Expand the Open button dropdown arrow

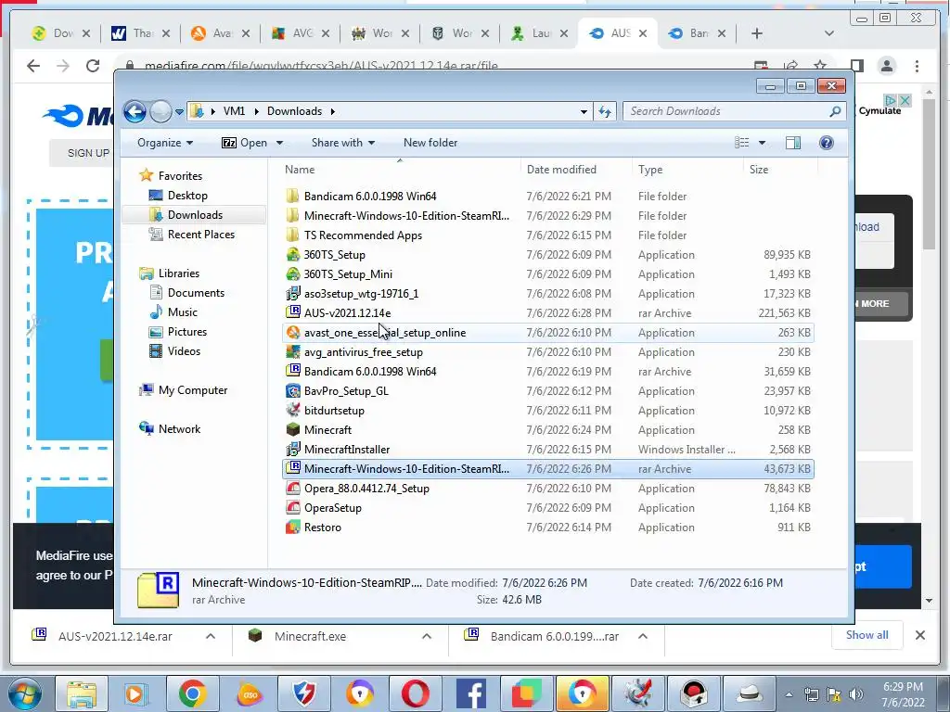tap(279, 143)
